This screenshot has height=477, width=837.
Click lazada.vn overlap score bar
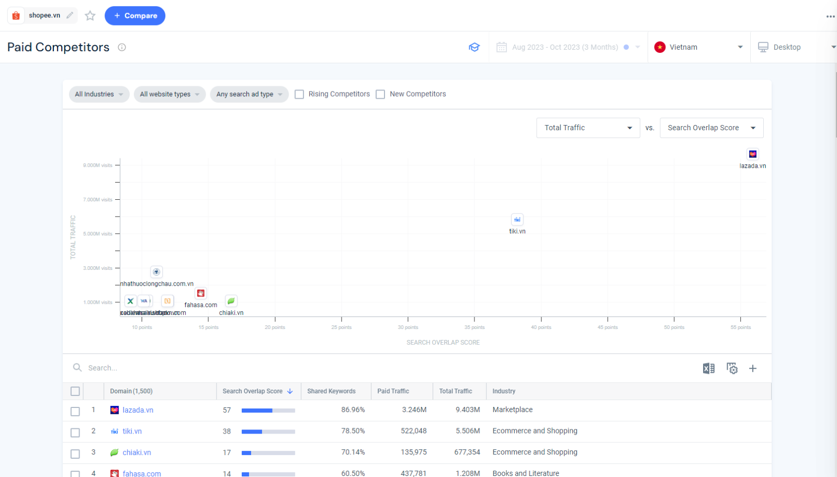click(268, 411)
